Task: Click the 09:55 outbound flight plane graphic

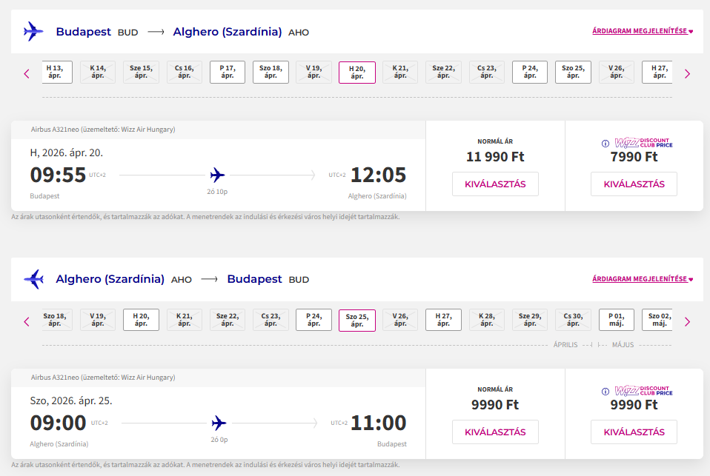Action: click(x=217, y=175)
